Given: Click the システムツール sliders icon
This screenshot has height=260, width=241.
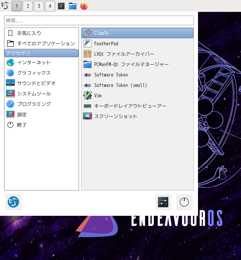Looking at the screenshot, I should 10,94.
